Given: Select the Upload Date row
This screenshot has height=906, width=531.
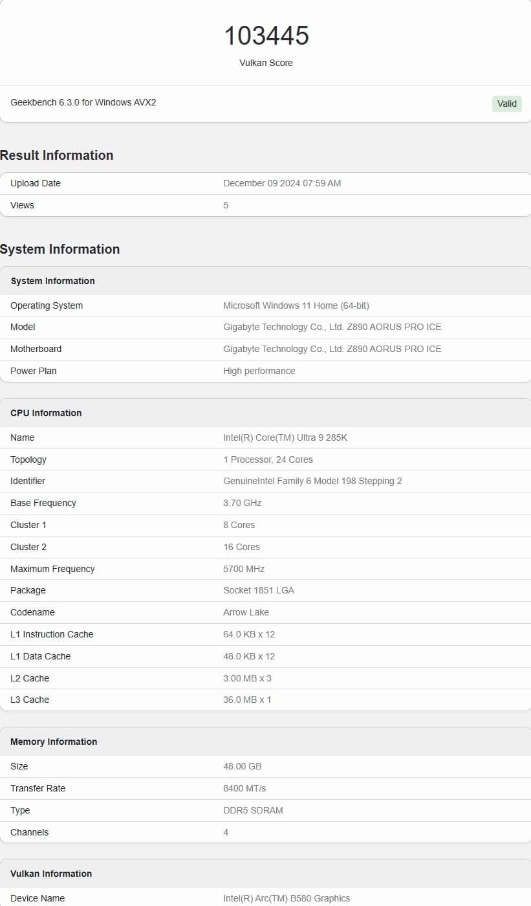Looking at the screenshot, I should [x=36, y=183].
